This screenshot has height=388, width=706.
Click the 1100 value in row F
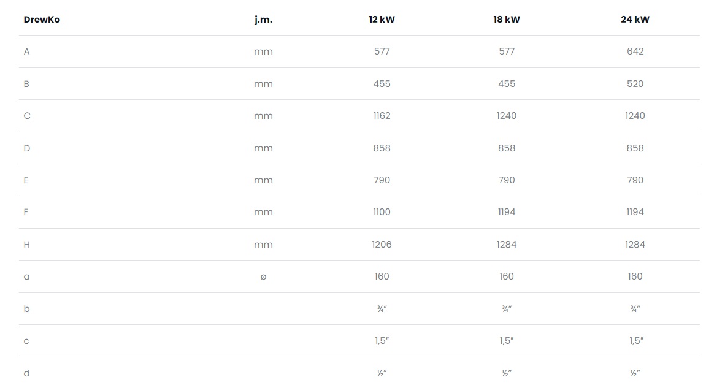pyautogui.click(x=382, y=212)
